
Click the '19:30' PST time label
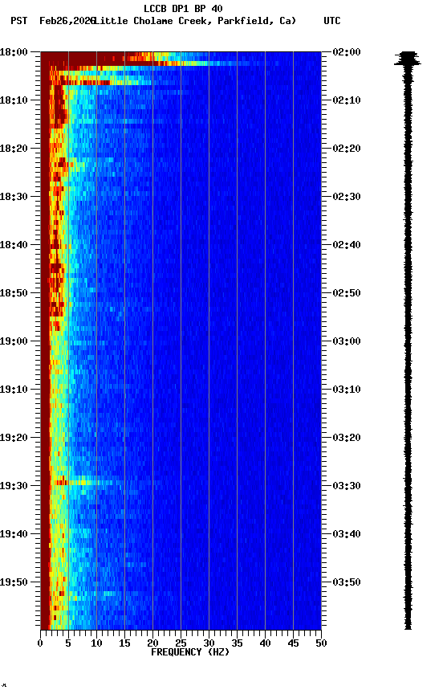(x=14, y=486)
